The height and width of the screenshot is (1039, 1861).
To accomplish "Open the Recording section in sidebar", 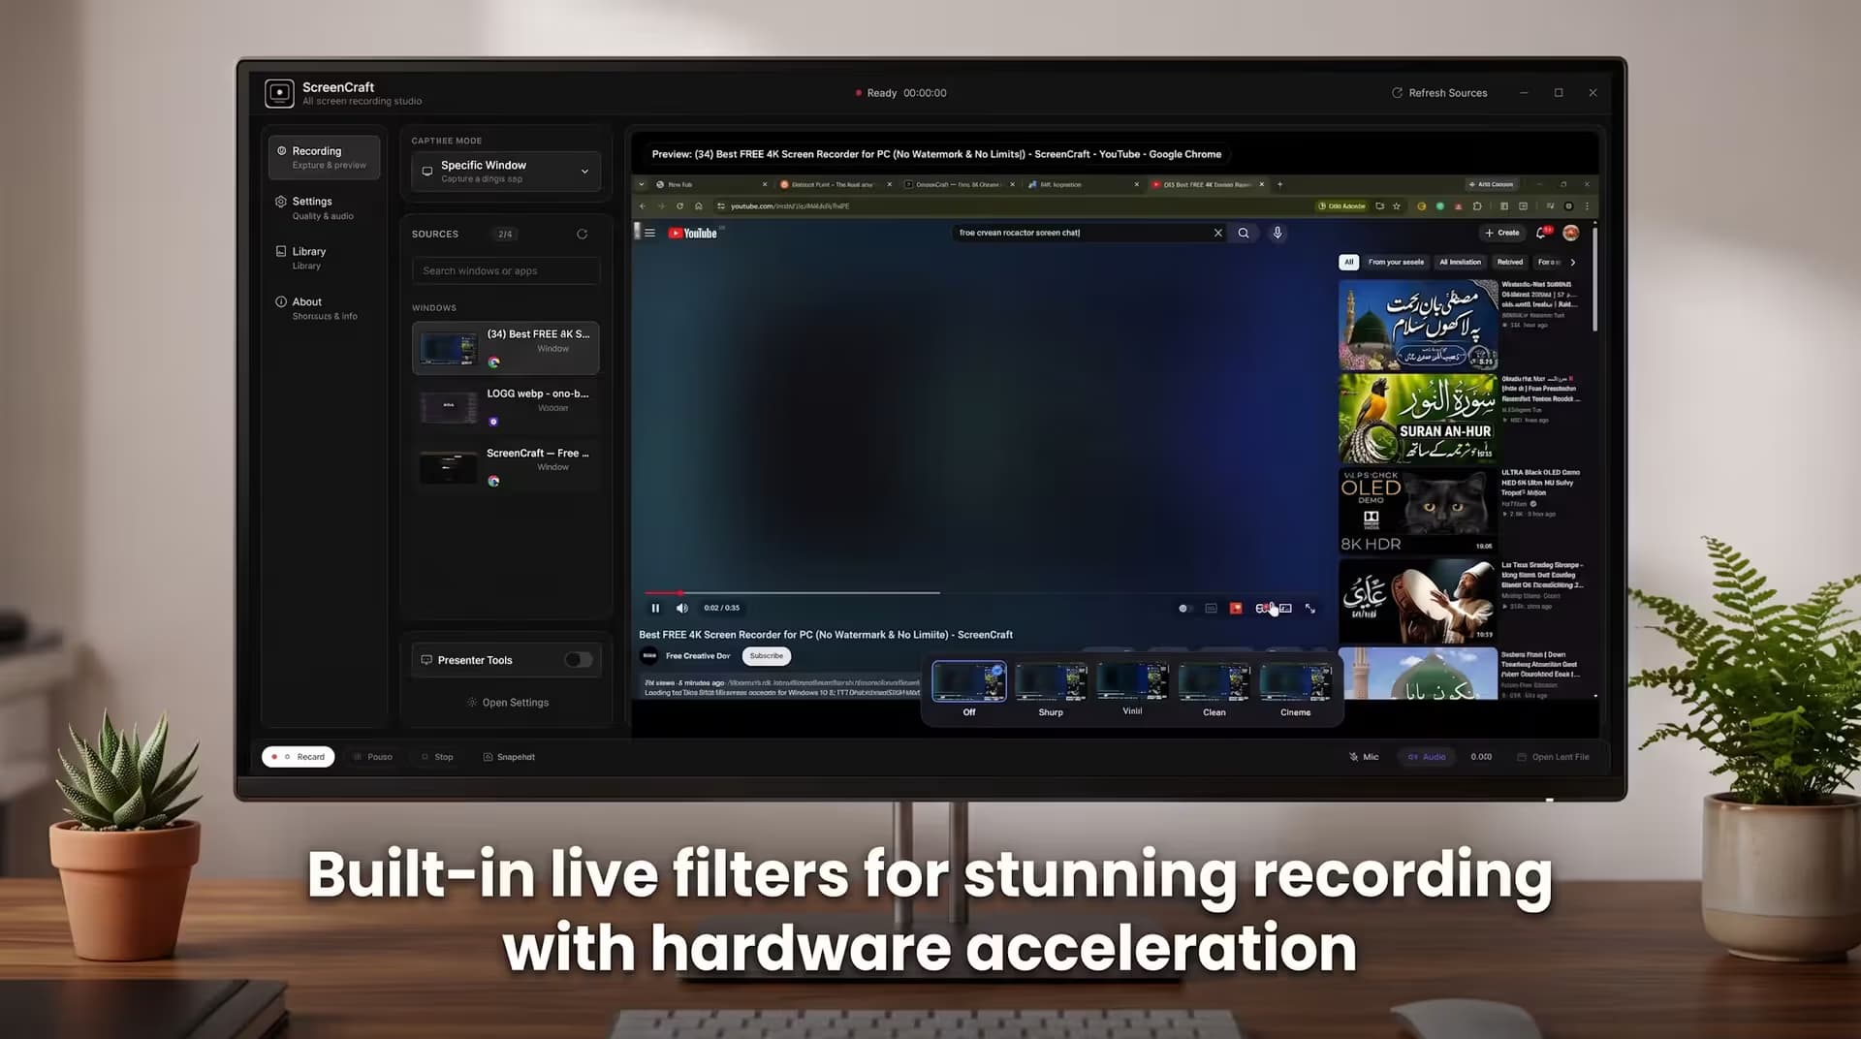I will pyautogui.click(x=324, y=157).
